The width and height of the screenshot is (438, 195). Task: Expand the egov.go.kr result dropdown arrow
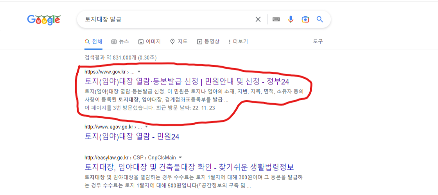point(146,127)
